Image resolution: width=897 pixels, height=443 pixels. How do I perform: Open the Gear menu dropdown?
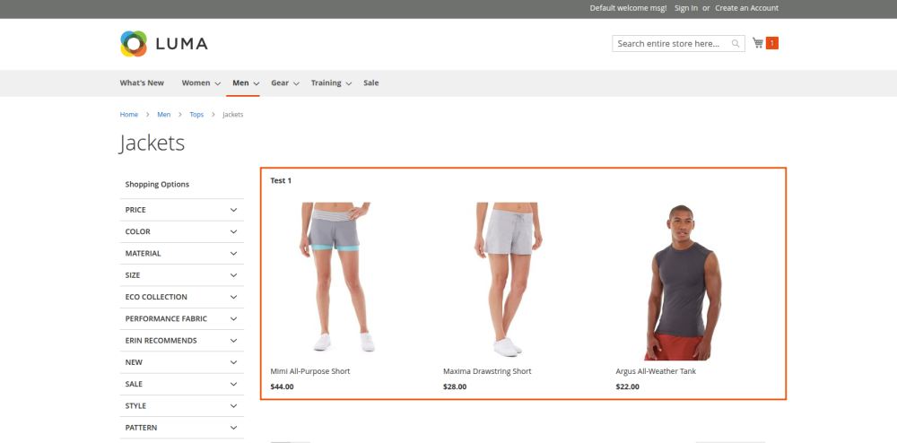(283, 83)
